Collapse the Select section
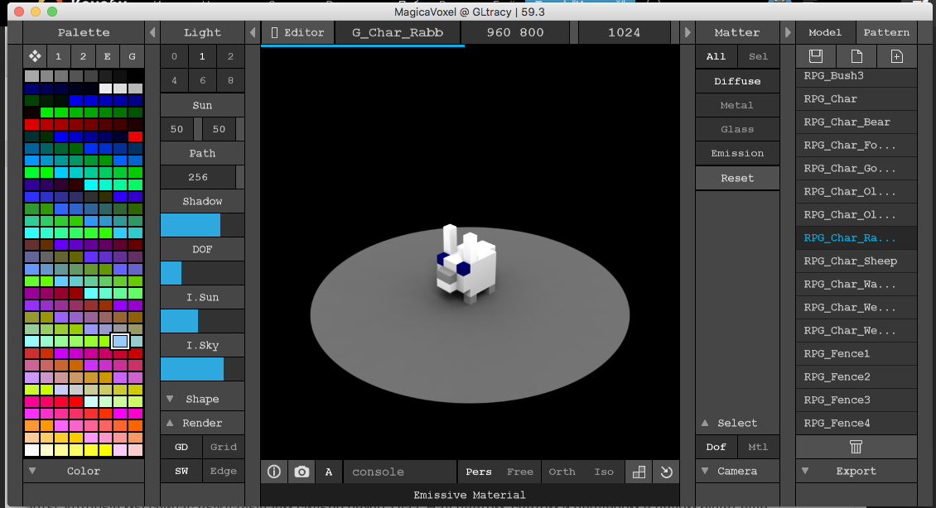Screen dimensions: 936x508 point(737,423)
